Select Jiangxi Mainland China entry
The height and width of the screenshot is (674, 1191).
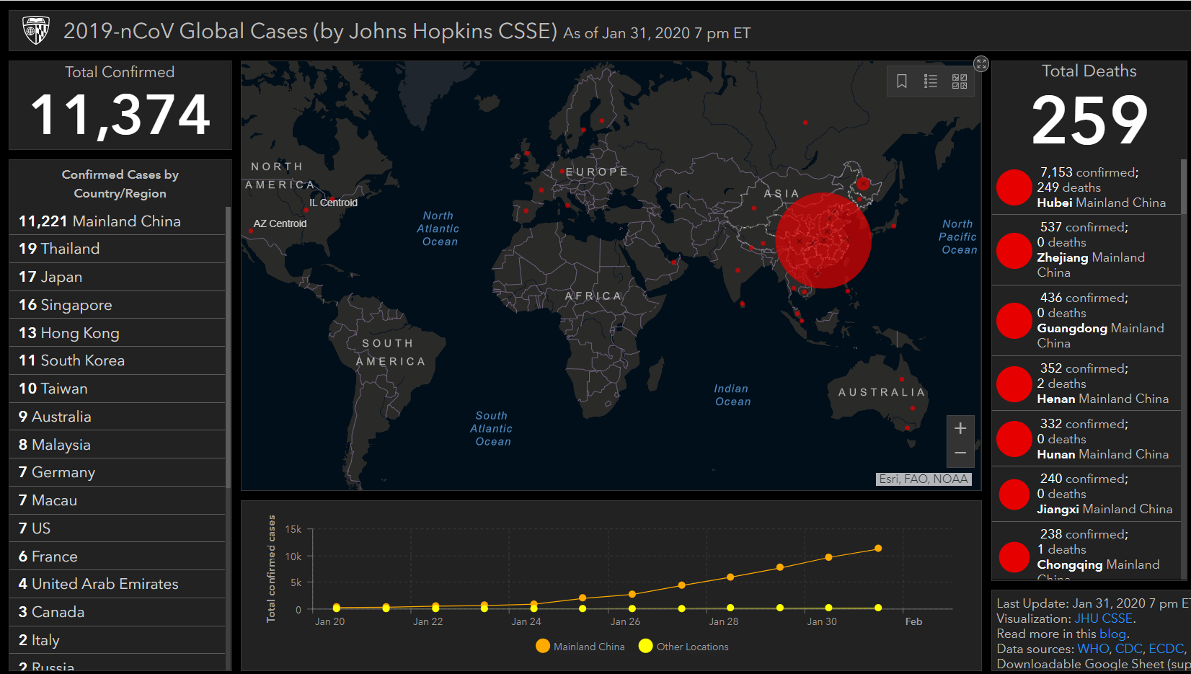coord(1086,494)
